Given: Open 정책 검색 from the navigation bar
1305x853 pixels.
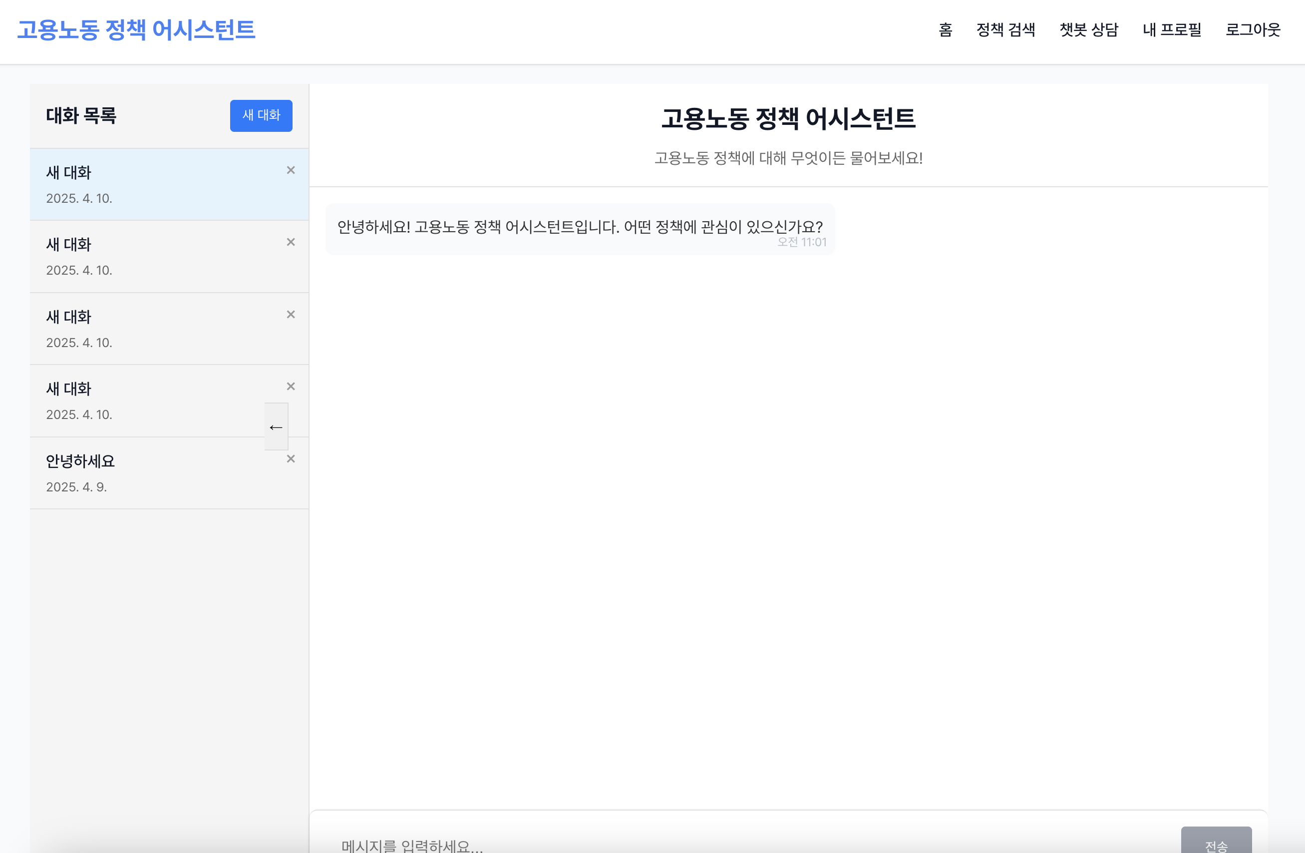Looking at the screenshot, I should pyautogui.click(x=1005, y=29).
